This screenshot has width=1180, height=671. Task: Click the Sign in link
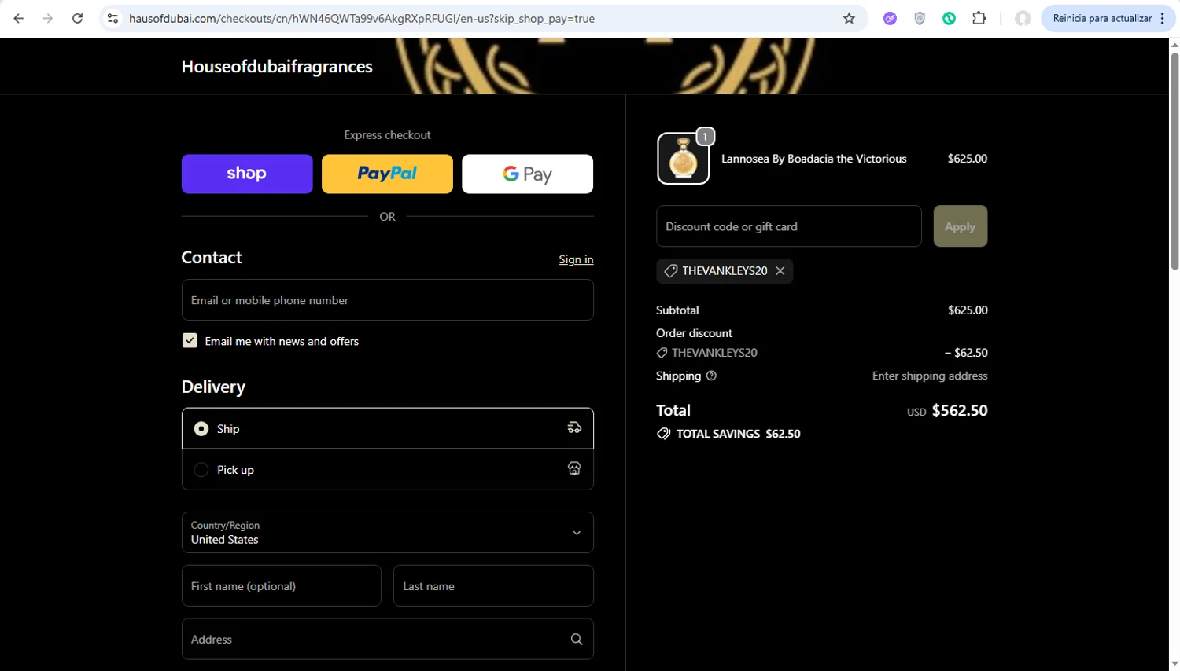click(x=576, y=259)
